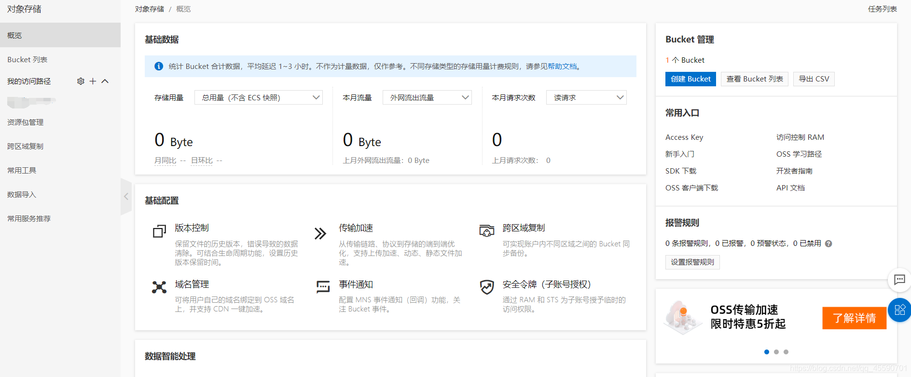Image resolution: width=911 pixels, height=377 pixels.
Task: Open the OSS 学习路径 link
Action: click(799, 154)
